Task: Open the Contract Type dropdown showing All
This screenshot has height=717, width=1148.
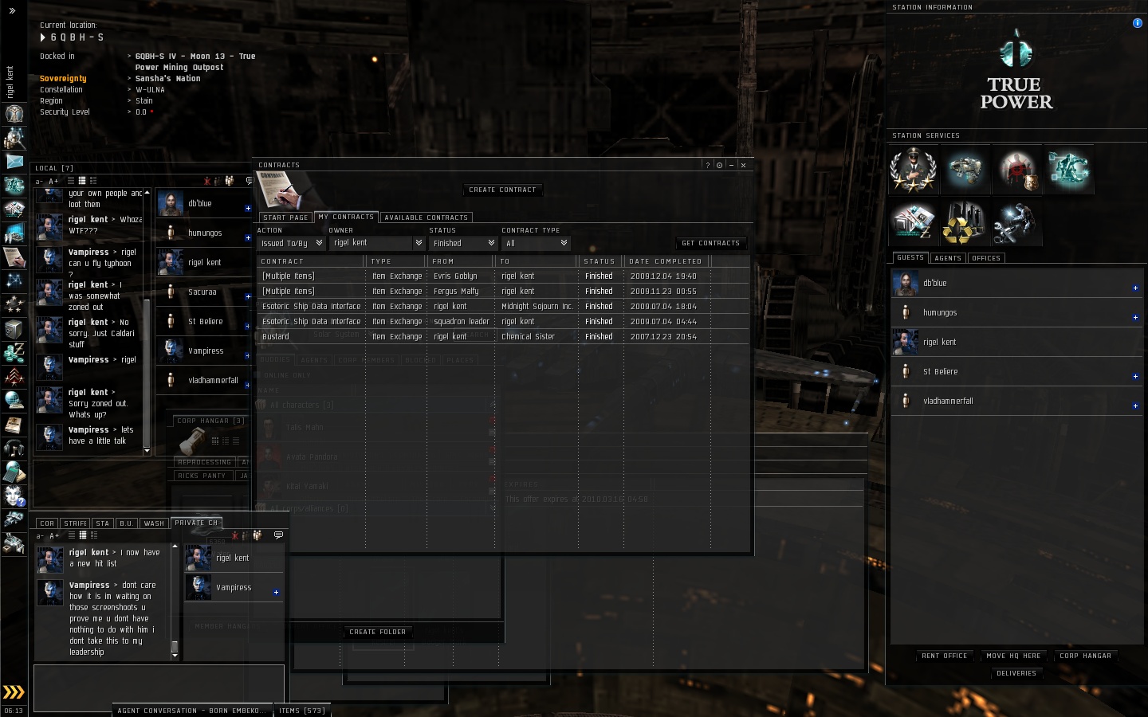Action: (x=536, y=243)
